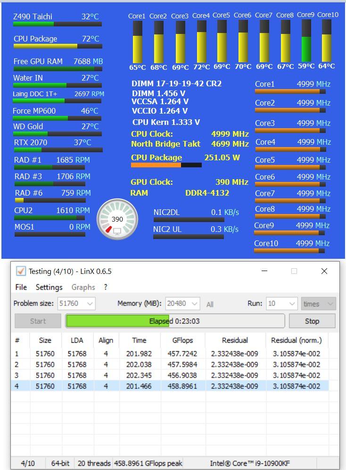Close the LinX window

click(x=324, y=271)
